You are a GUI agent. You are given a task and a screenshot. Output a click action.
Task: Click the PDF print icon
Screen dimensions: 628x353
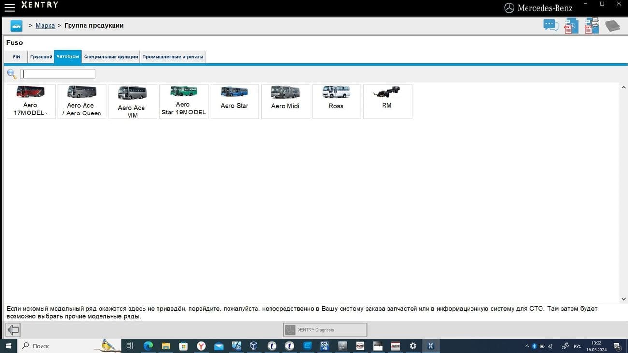click(x=592, y=26)
